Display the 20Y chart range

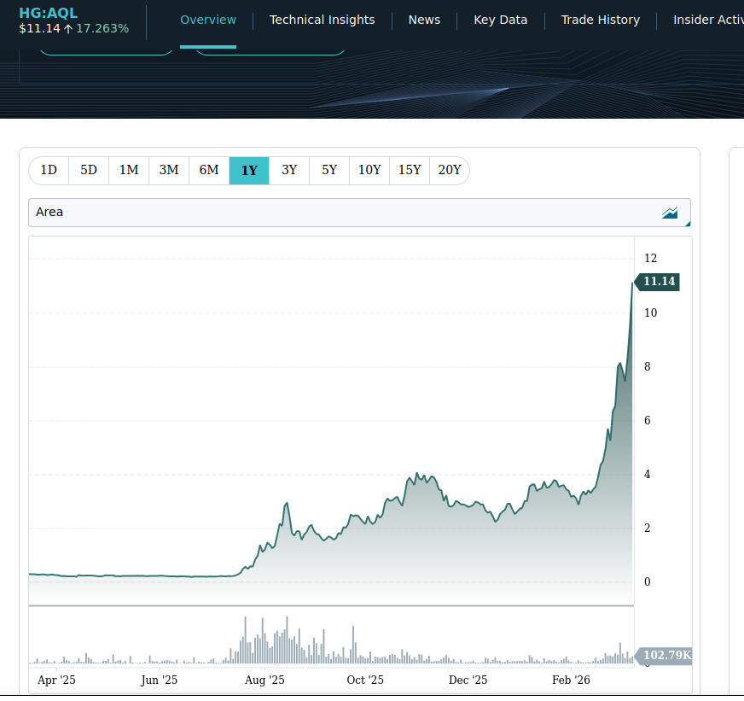[x=450, y=171]
